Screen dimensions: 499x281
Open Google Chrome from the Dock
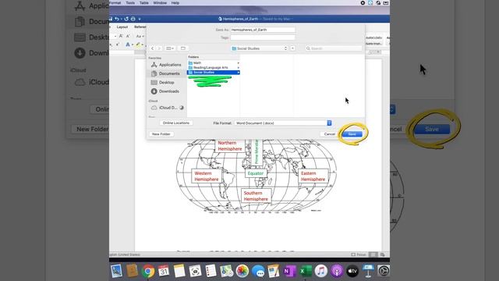point(148,271)
